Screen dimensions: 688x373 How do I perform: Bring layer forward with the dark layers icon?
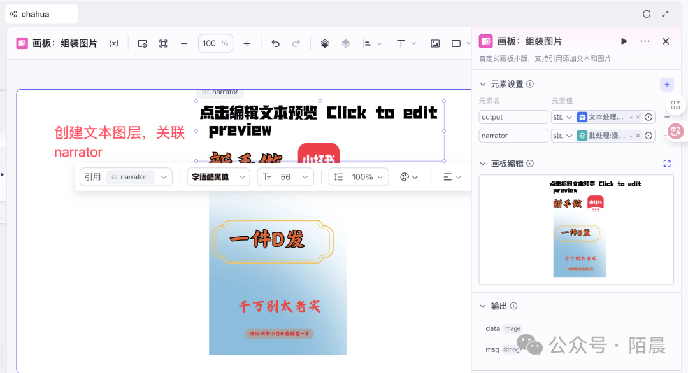point(325,43)
